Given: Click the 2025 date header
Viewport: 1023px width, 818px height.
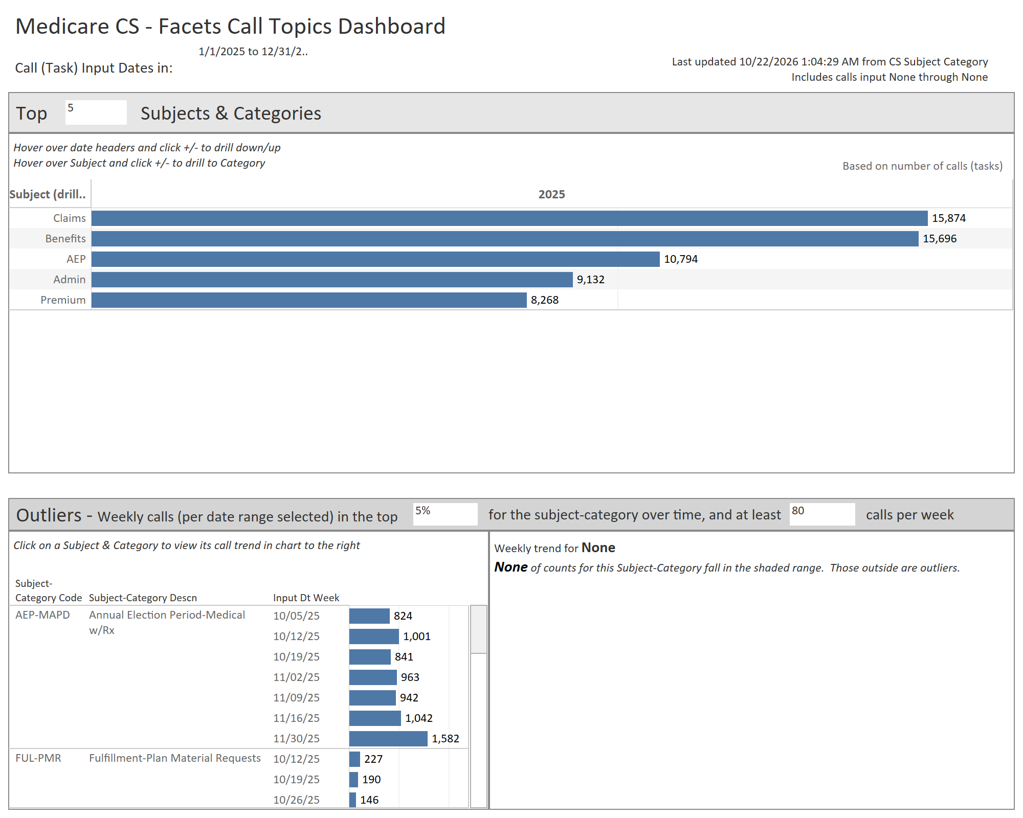Looking at the screenshot, I should tap(551, 194).
